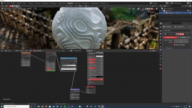The width and height of the screenshot is (192, 108).
Task: Switch to the Animation workspace tab
Action: point(78,3)
